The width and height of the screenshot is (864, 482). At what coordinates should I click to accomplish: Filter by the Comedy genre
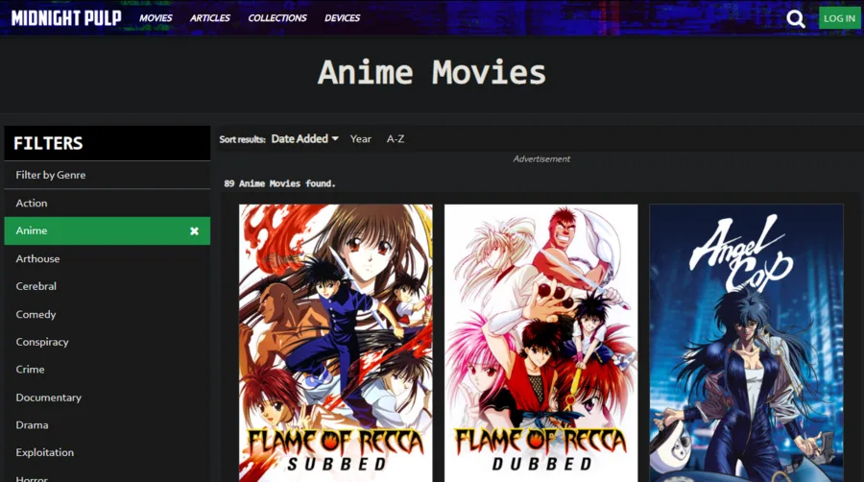point(107,314)
